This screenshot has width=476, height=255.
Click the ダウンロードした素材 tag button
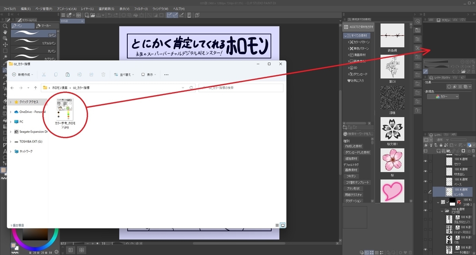coord(357,152)
